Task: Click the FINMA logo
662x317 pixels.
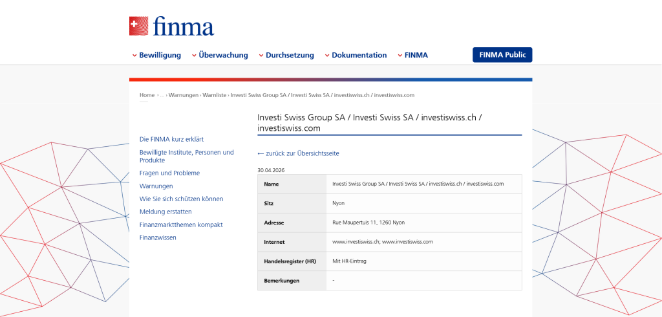Action: [171, 27]
